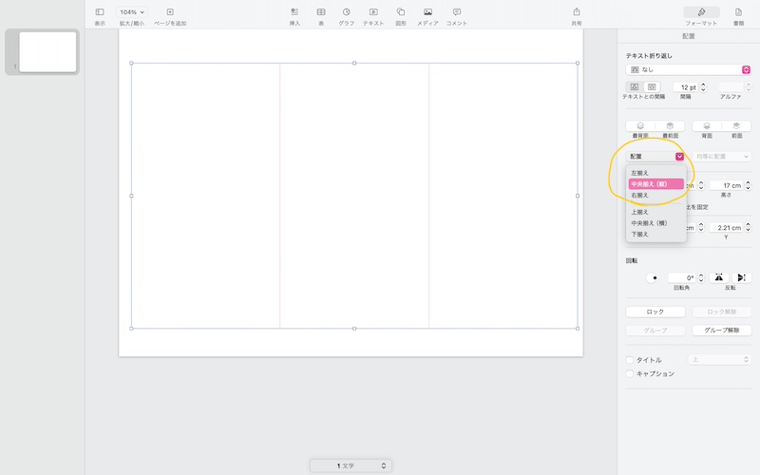
Task: Open the グラフ (chart) toolbar icon
Action: (347, 12)
